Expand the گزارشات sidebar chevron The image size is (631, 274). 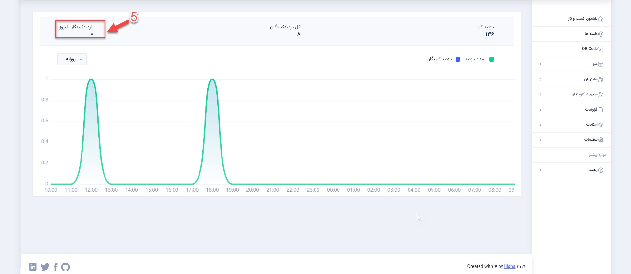coord(540,110)
